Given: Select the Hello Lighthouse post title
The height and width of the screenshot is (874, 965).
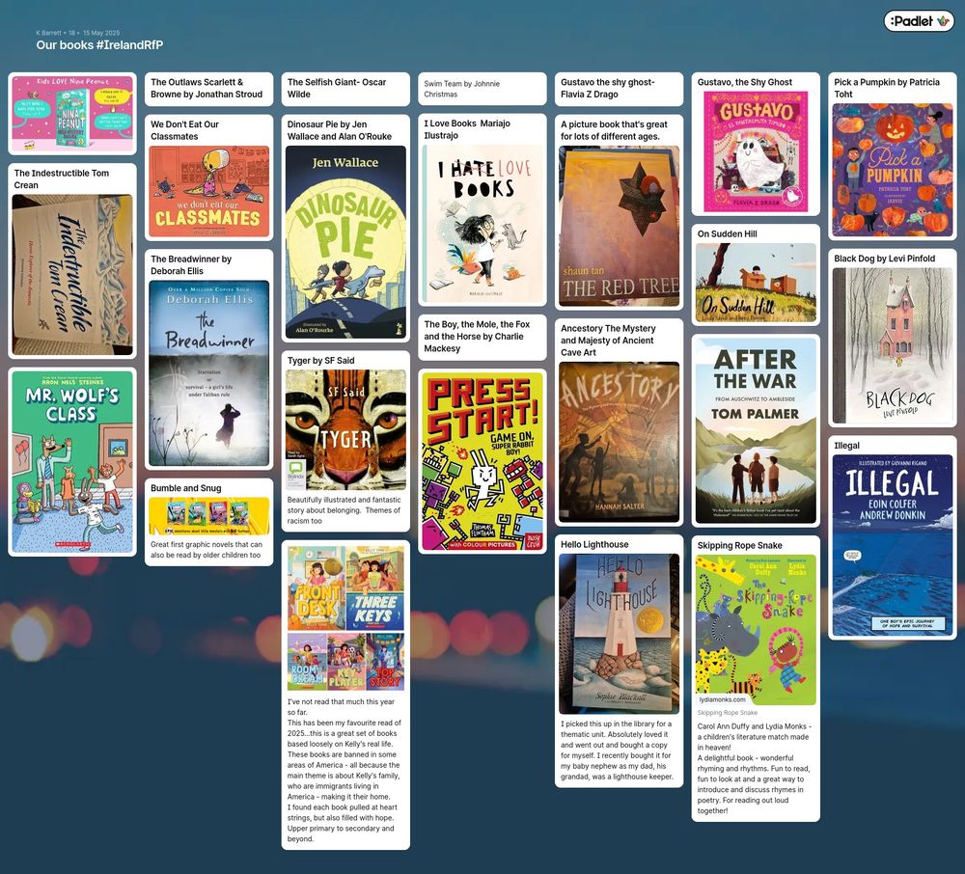Looking at the screenshot, I should (594, 544).
